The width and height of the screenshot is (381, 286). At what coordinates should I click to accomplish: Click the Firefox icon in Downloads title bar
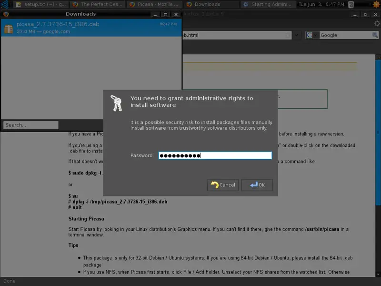6,14
